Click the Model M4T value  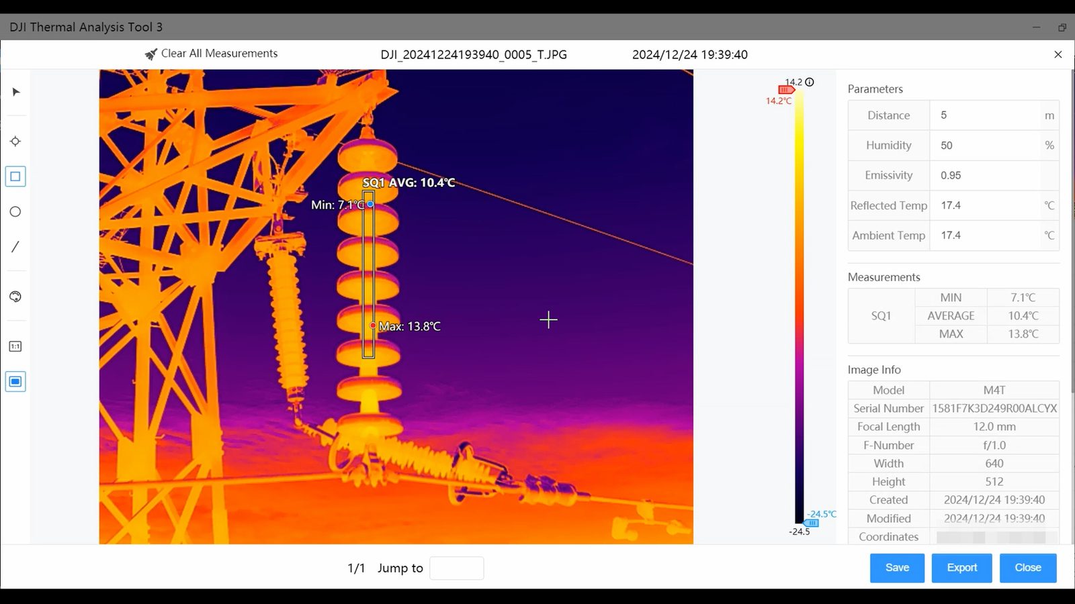[x=994, y=390]
